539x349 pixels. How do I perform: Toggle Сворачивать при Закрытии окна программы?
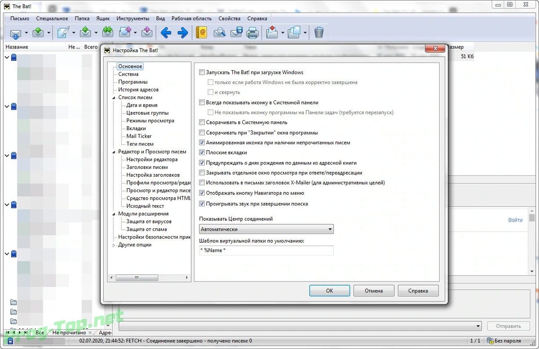point(202,133)
